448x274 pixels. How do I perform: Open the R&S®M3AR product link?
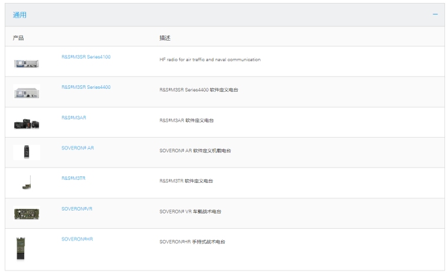coord(74,118)
